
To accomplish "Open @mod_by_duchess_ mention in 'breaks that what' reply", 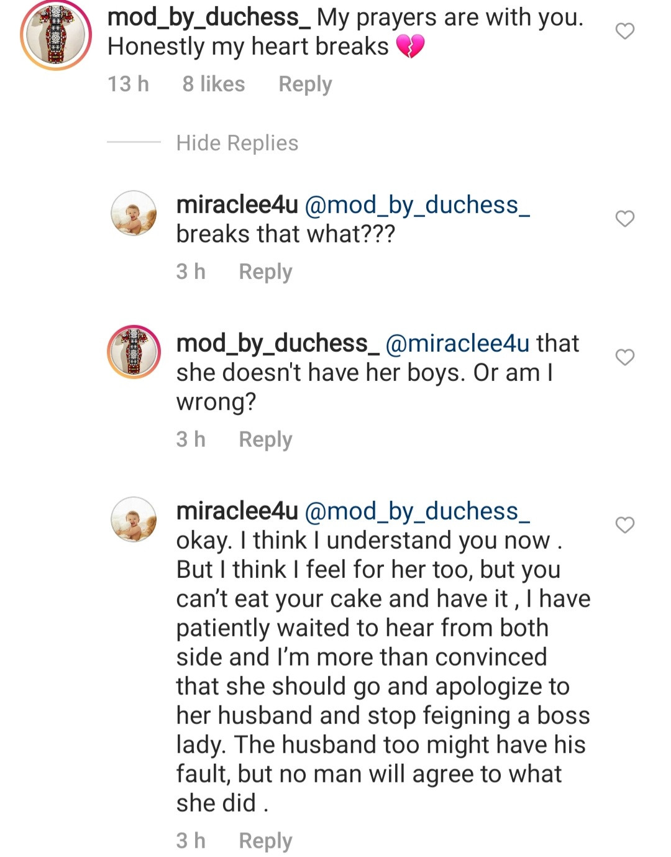I will pyautogui.click(x=417, y=204).
